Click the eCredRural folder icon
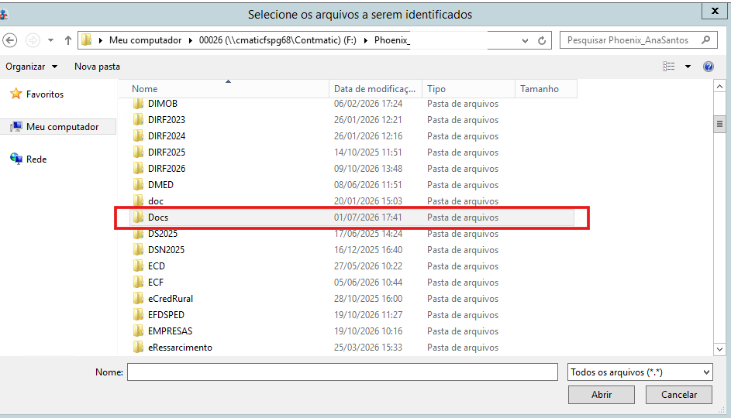 click(138, 298)
